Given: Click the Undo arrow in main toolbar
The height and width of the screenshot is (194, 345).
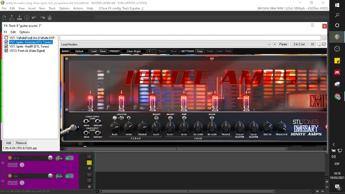Looking at the screenshot, I should pyautogui.click(x=34, y=18).
